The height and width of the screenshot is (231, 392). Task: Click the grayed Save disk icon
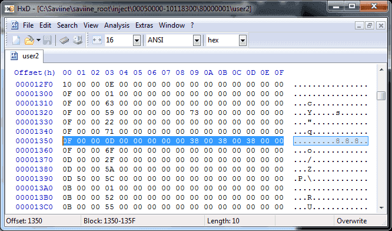pos(47,40)
